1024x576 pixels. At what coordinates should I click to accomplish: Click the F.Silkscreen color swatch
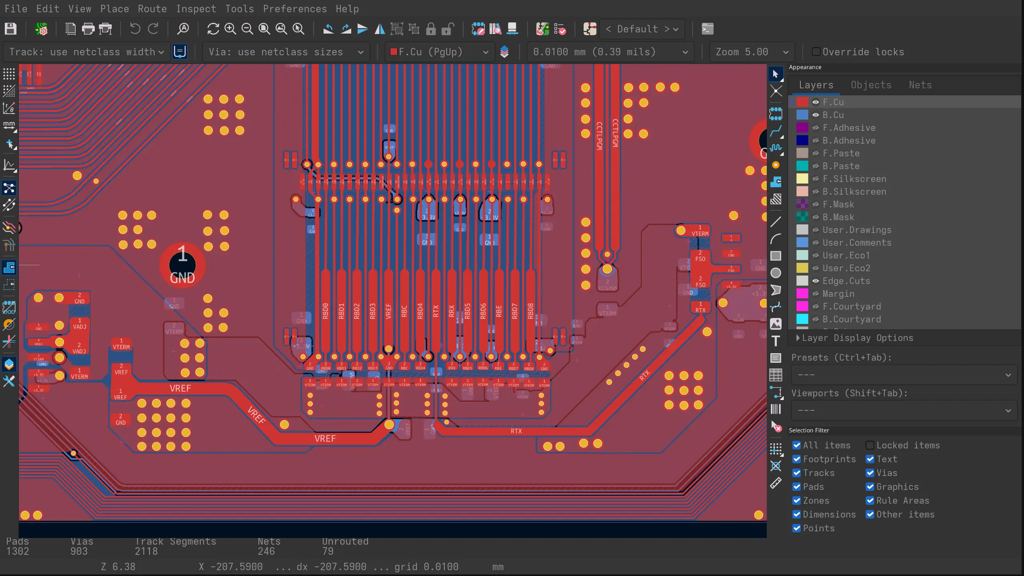(x=802, y=179)
